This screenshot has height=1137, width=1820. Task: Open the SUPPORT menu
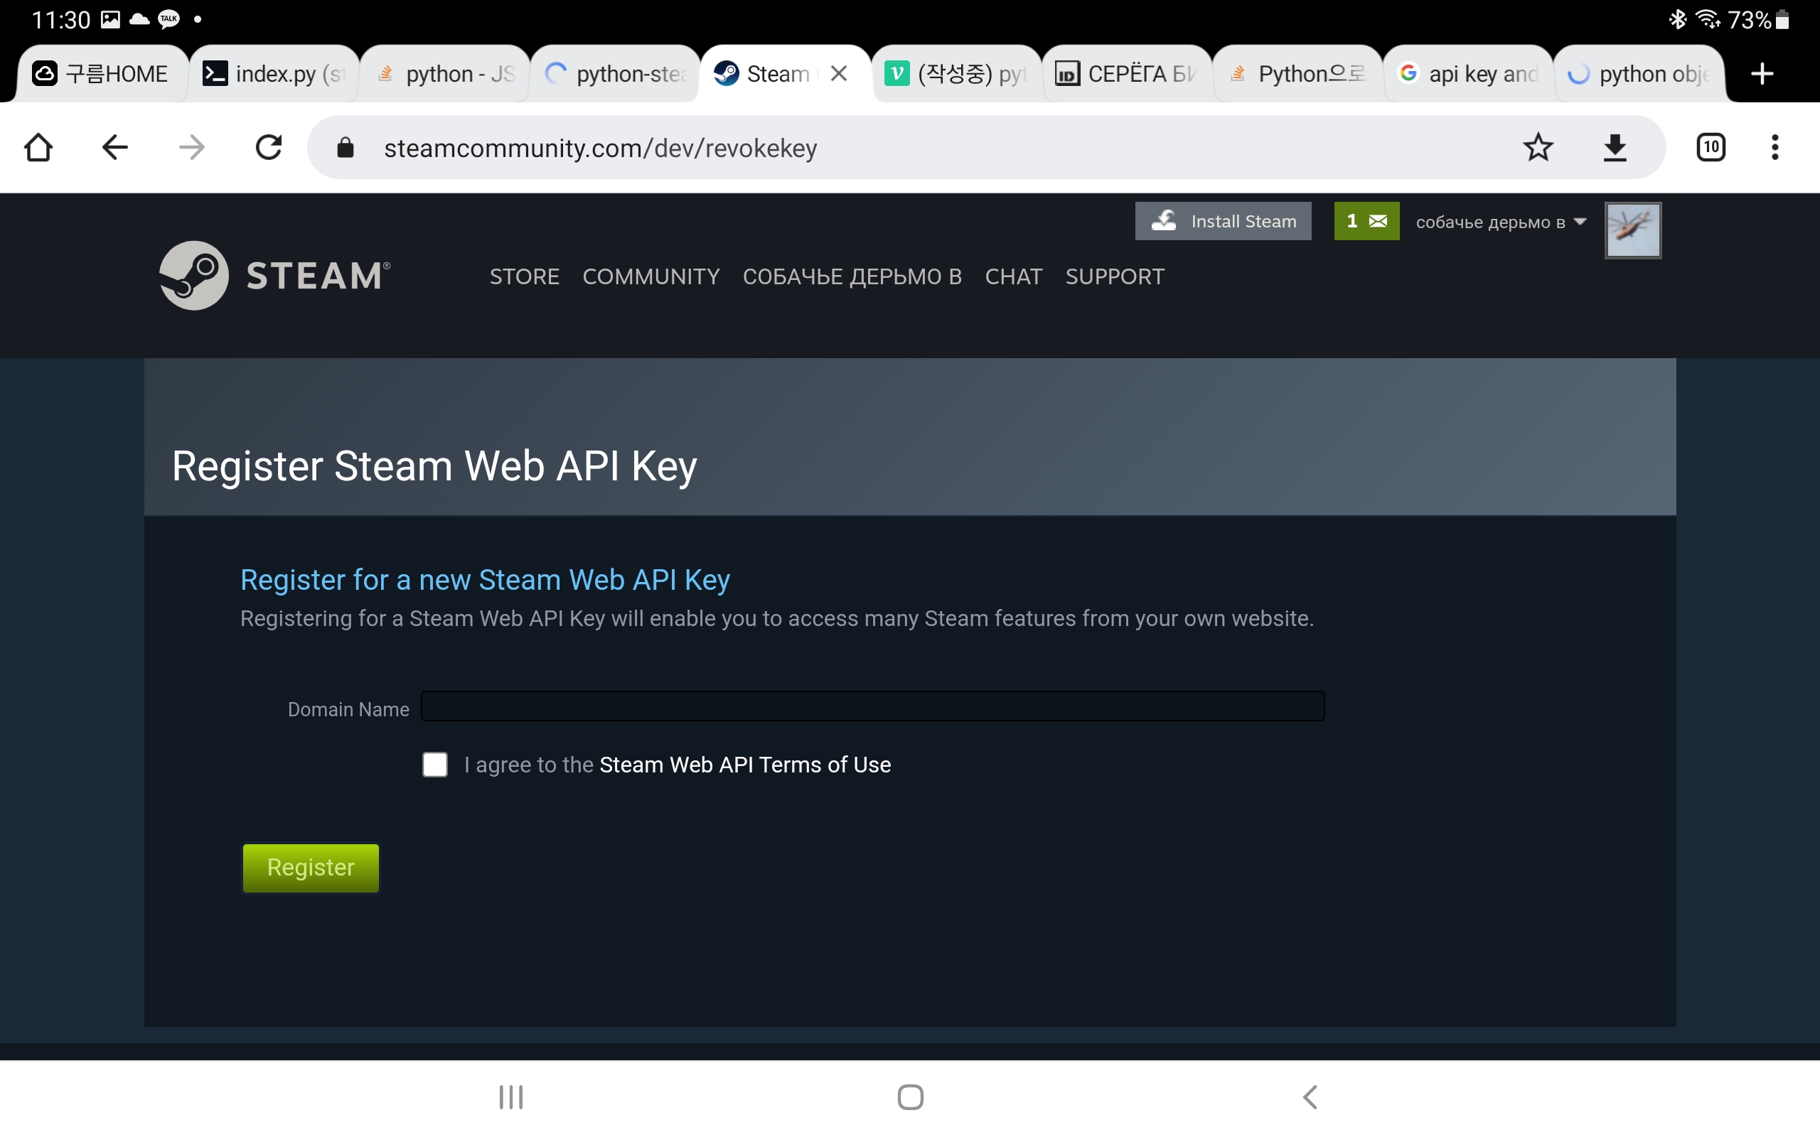[1115, 276]
